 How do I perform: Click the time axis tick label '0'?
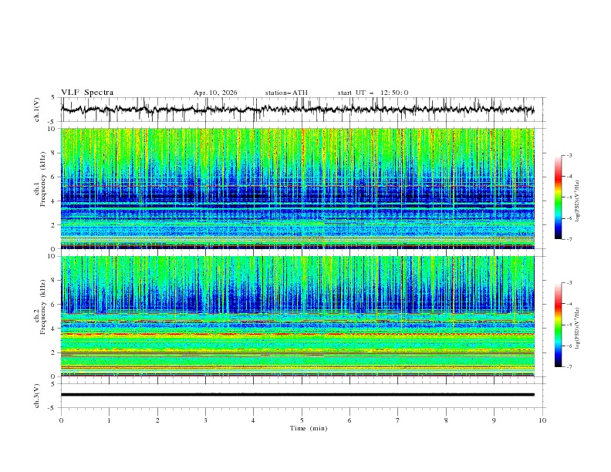click(61, 420)
